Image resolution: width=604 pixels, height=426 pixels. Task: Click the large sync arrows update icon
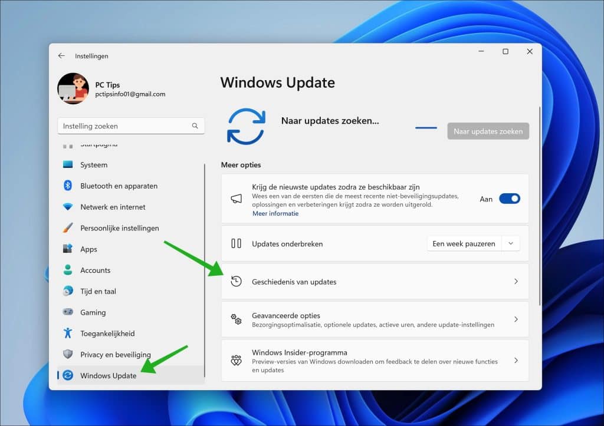pyautogui.click(x=246, y=126)
